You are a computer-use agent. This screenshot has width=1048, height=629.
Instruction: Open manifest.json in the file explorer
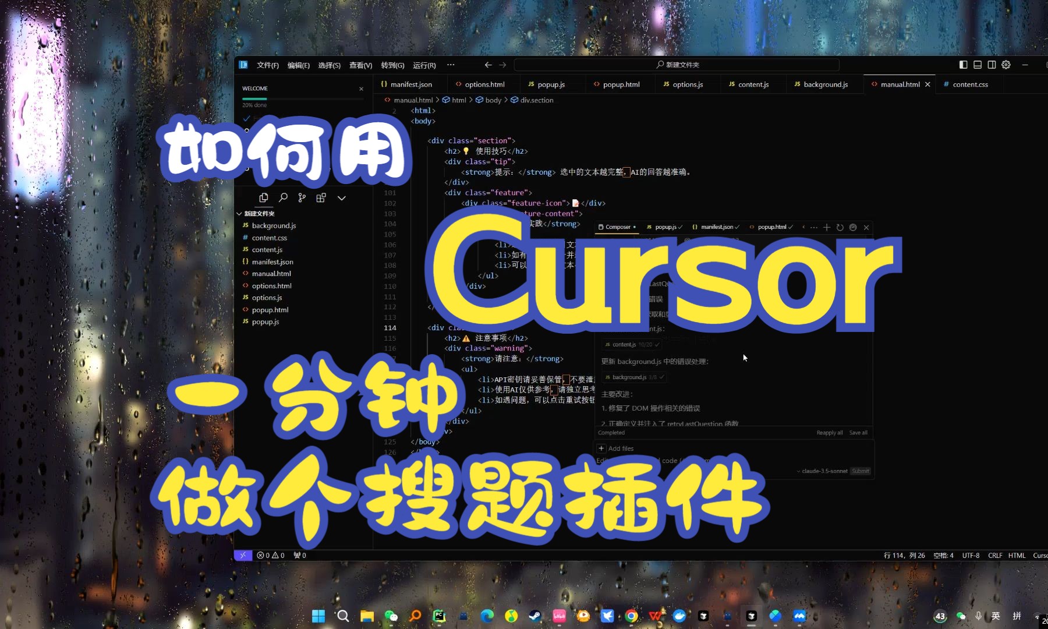pyautogui.click(x=272, y=262)
